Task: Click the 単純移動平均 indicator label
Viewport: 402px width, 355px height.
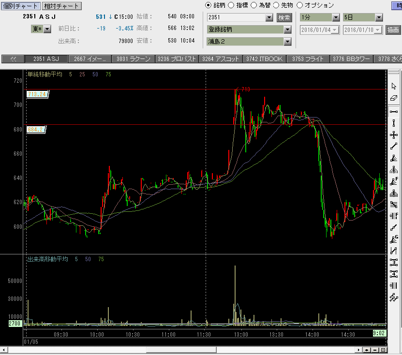Action: (45, 74)
